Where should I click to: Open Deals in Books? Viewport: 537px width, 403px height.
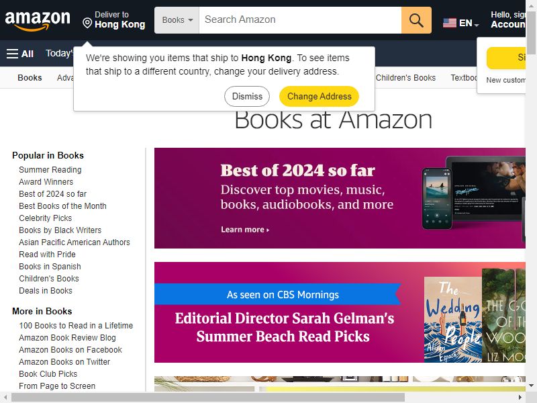pos(46,291)
